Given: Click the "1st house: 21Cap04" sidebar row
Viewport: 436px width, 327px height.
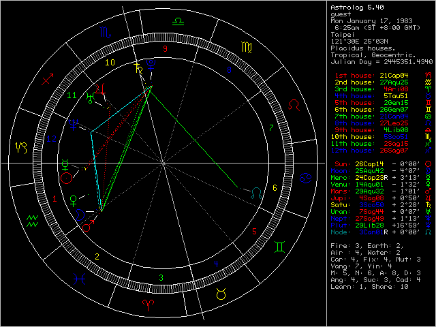Looking at the screenshot, I should (371, 75).
